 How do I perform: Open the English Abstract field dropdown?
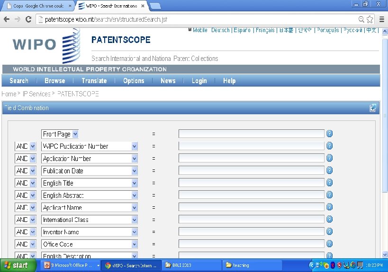pyautogui.click(x=90, y=195)
